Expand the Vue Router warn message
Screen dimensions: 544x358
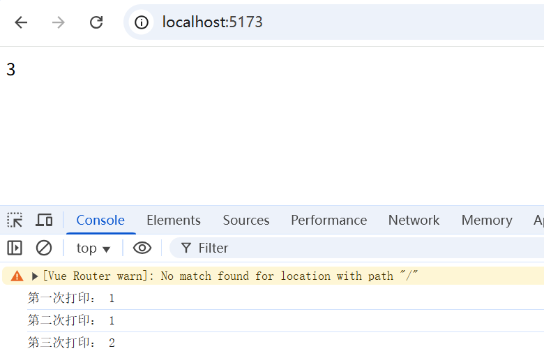[x=34, y=276]
